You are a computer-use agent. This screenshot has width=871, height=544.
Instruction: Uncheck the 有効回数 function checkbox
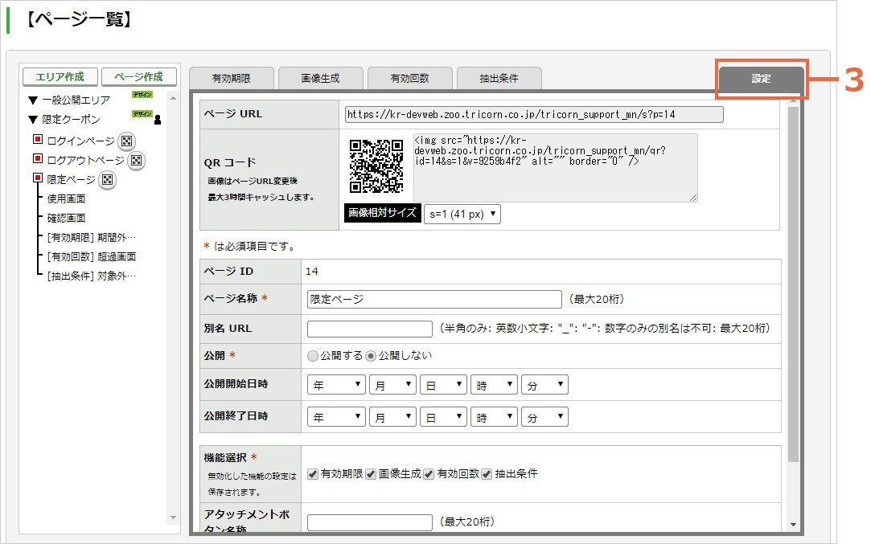[429, 474]
